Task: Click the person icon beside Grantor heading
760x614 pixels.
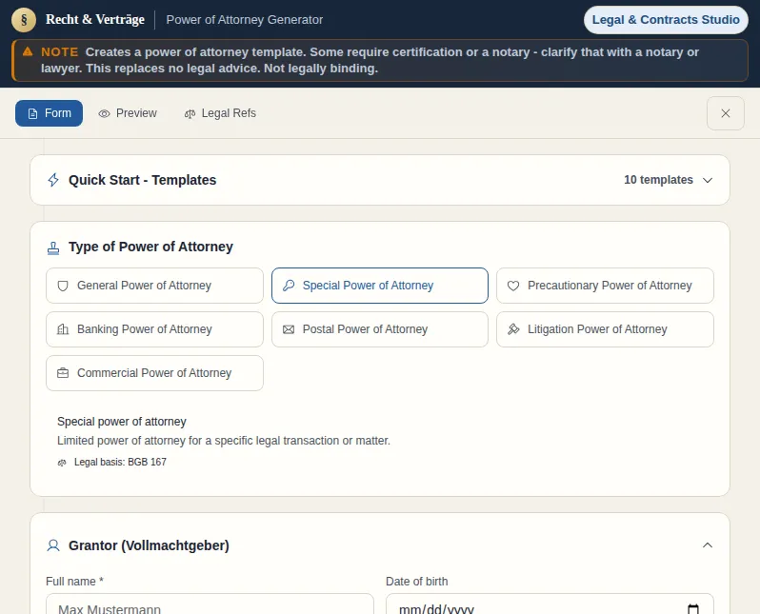Action: 53,545
